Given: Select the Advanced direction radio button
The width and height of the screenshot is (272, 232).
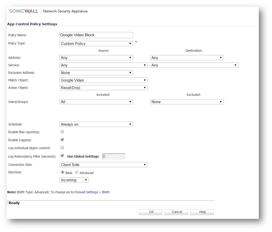Looking at the screenshot, I should click(x=77, y=172).
